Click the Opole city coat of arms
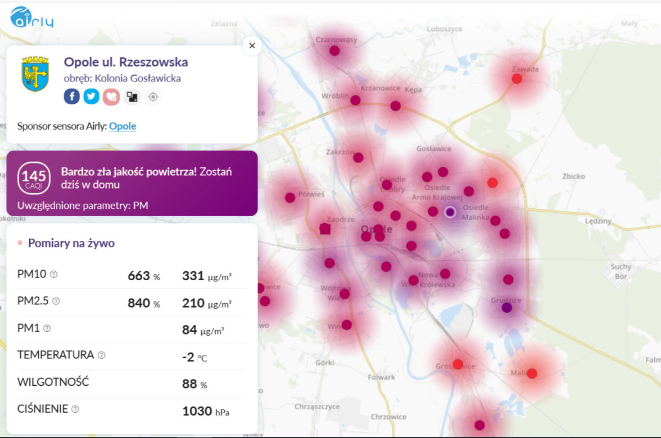 35,74
